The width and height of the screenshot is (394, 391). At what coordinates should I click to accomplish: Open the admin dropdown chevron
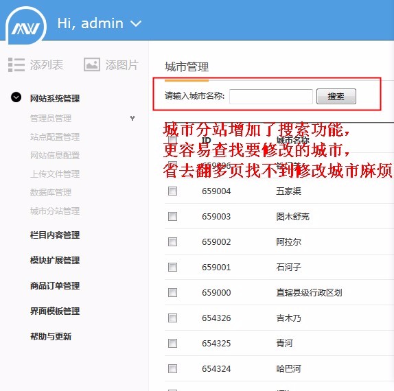(x=136, y=24)
